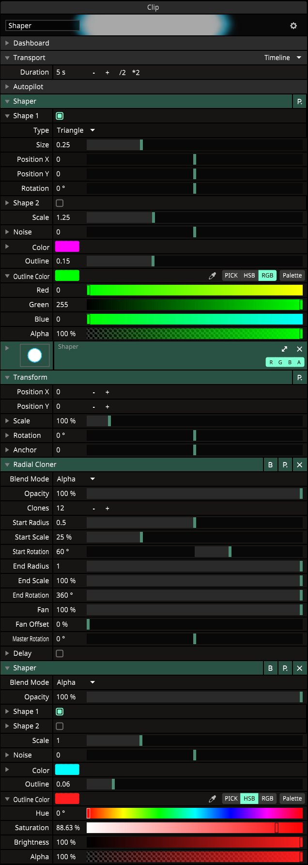Screen dimensions: 308x865
Task: Click the magenta Color swatch
Action: click(67, 247)
